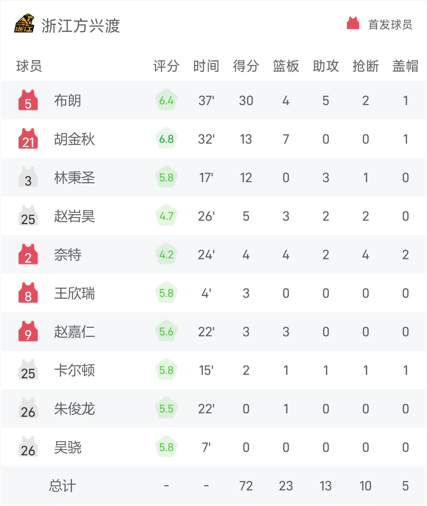This screenshot has height=506, width=427.
Task: Click red jersey number 2 for 奈特
Action: pyautogui.click(x=28, y=254)
